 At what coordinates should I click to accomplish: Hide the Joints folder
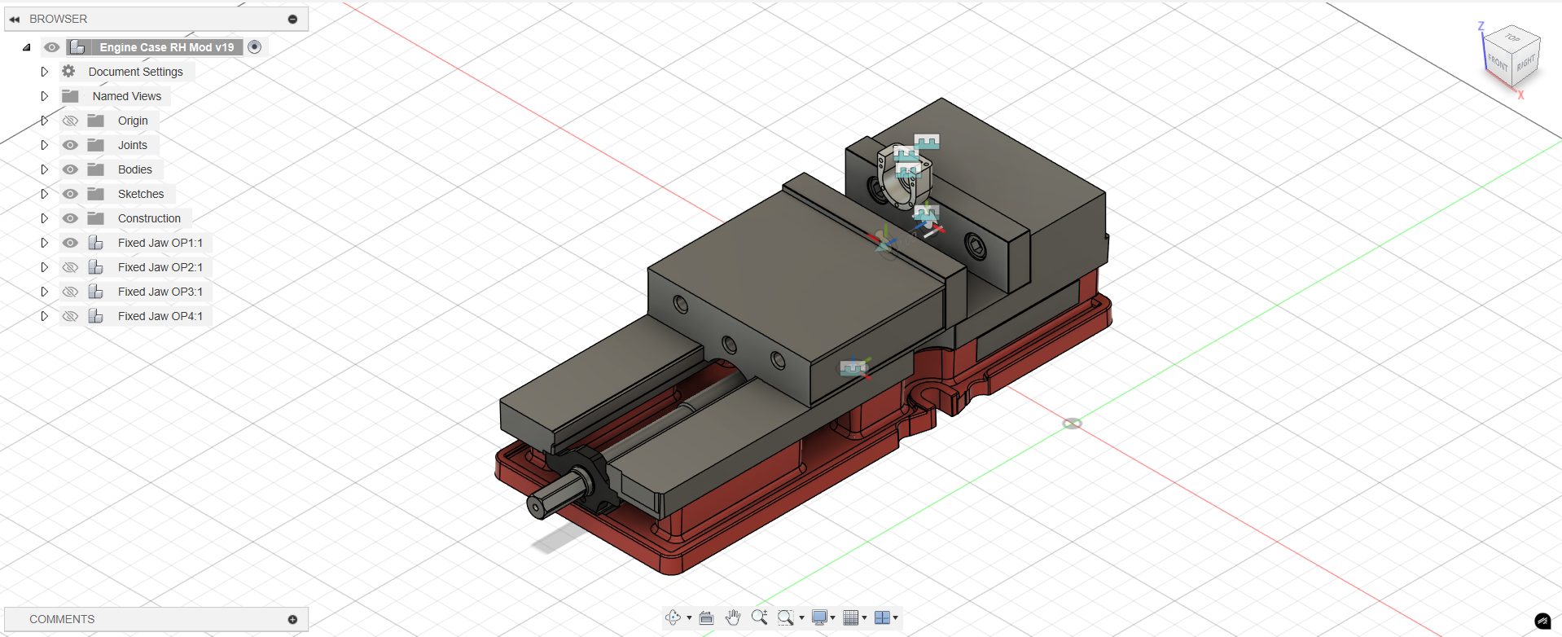click(x=71, y=145)
